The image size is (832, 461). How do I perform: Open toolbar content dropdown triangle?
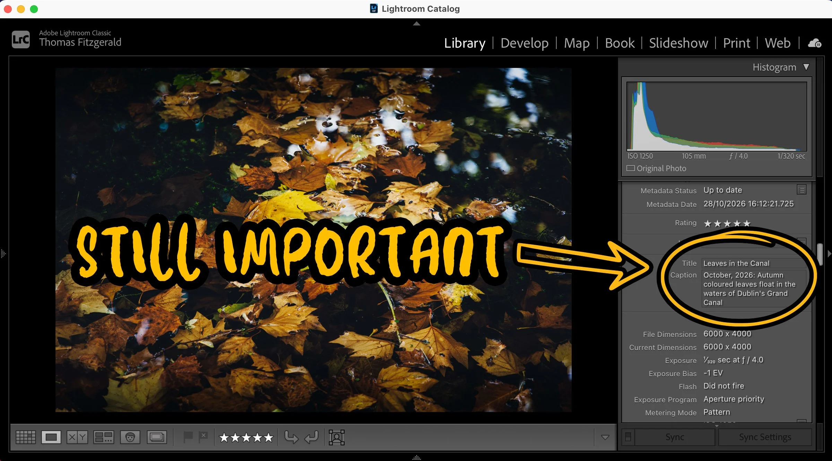(605, 437)
